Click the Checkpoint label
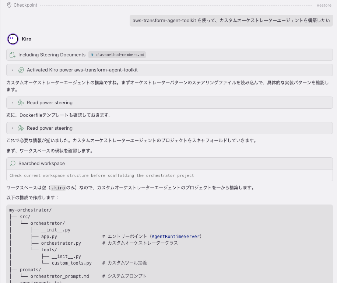The image size is (337, 283). (25, 5)
